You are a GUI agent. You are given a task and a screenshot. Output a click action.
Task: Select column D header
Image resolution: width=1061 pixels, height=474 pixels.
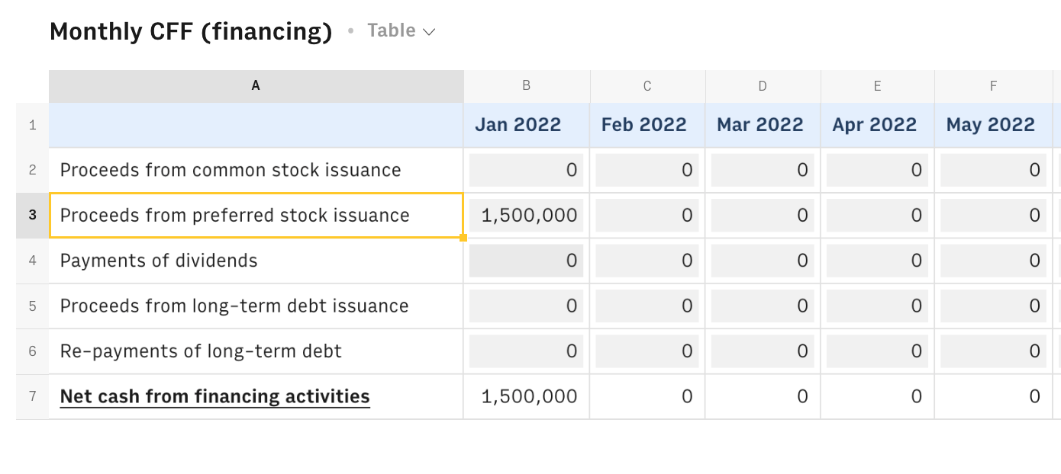(762, 86)
